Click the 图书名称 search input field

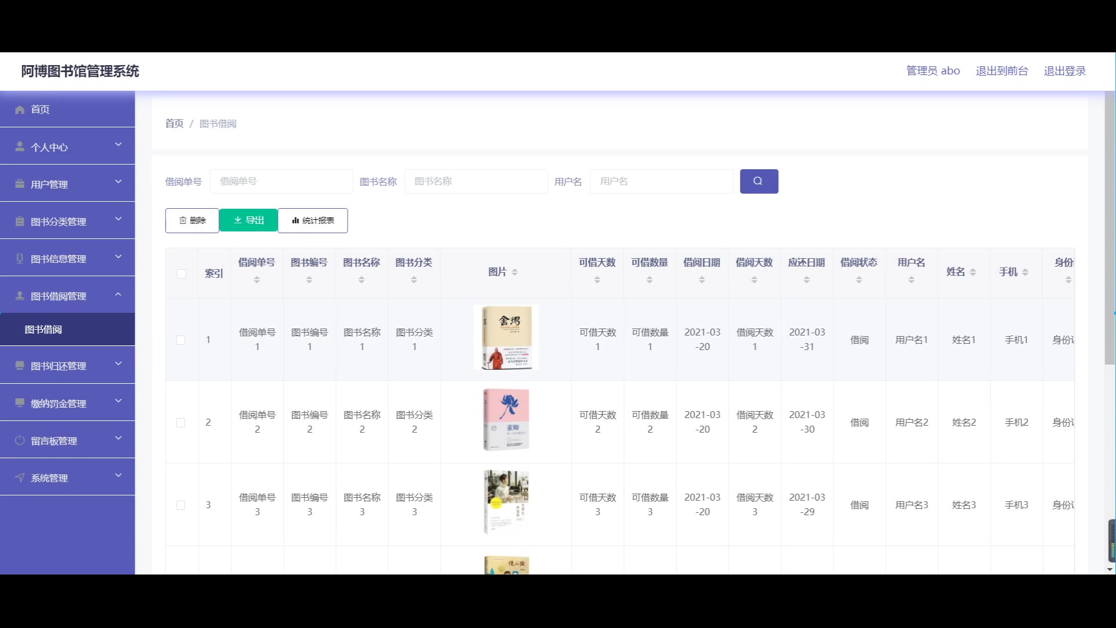pyautogui.click(x=475, y=181)
